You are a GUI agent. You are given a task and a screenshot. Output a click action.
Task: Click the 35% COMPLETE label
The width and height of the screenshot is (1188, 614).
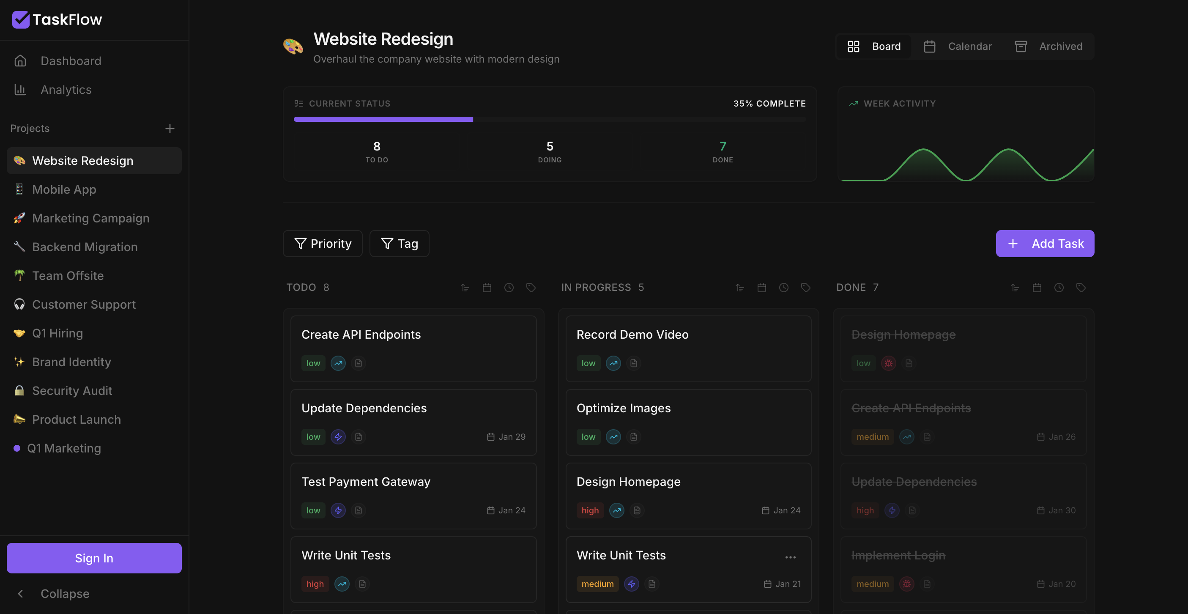770,103
